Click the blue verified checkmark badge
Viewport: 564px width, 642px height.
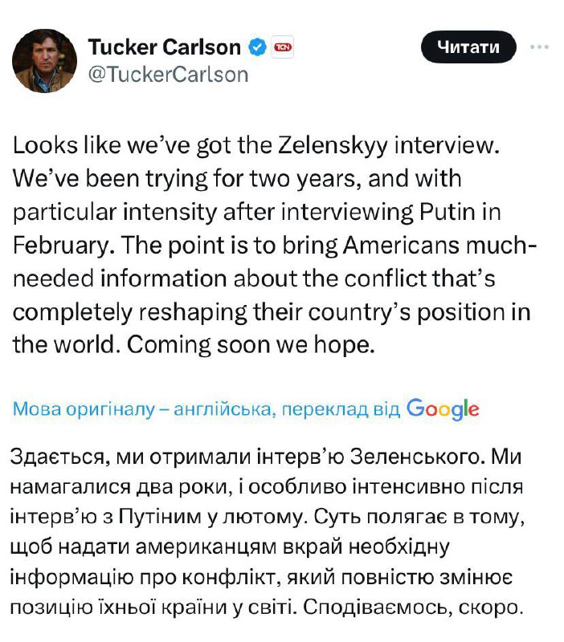[257, 47]
